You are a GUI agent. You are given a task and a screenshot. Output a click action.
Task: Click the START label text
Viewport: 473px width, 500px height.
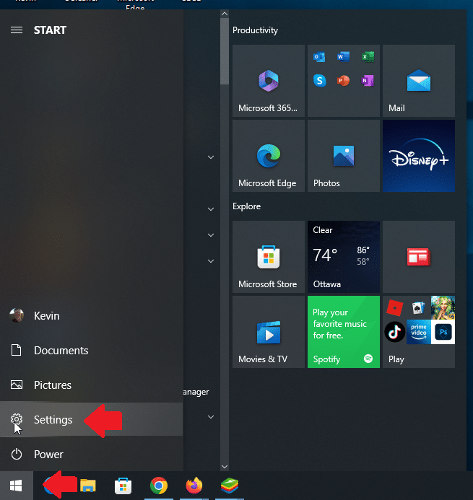[50, 30]
